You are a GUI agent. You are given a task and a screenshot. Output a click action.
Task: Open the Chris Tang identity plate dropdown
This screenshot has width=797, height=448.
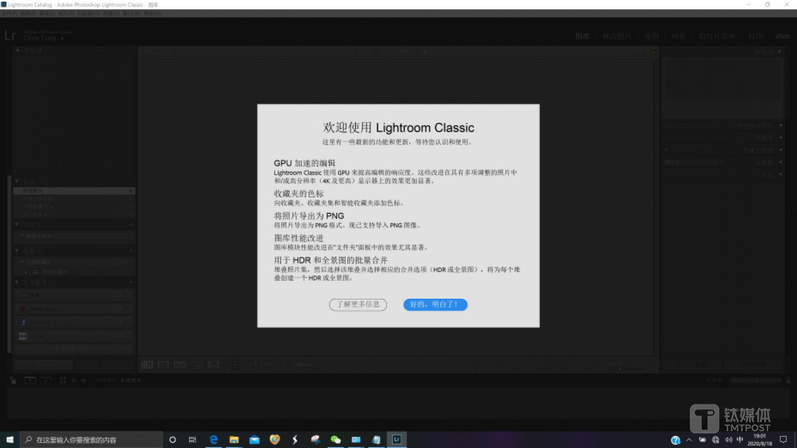coord(62,39)
